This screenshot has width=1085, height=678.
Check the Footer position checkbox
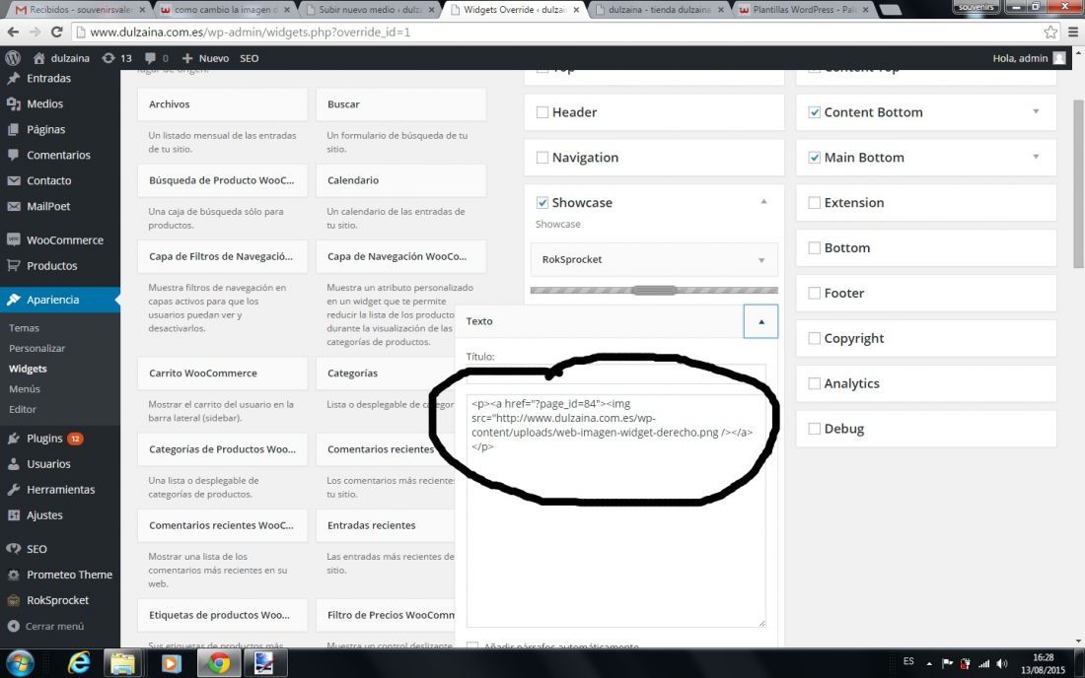pyautogui.click(x=815, y=293)
